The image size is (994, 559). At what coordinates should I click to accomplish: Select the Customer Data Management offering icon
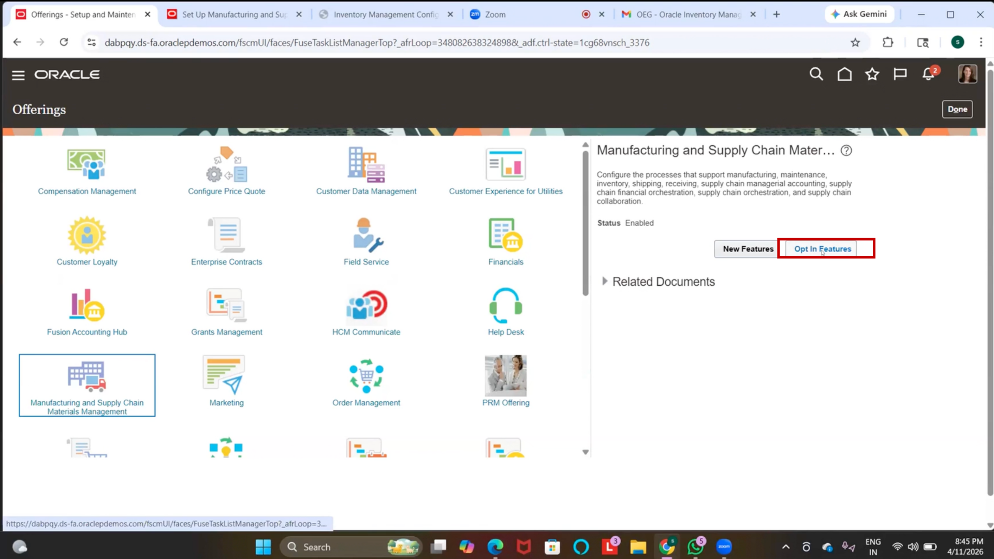pyautogui.click(x=366, y=164)
